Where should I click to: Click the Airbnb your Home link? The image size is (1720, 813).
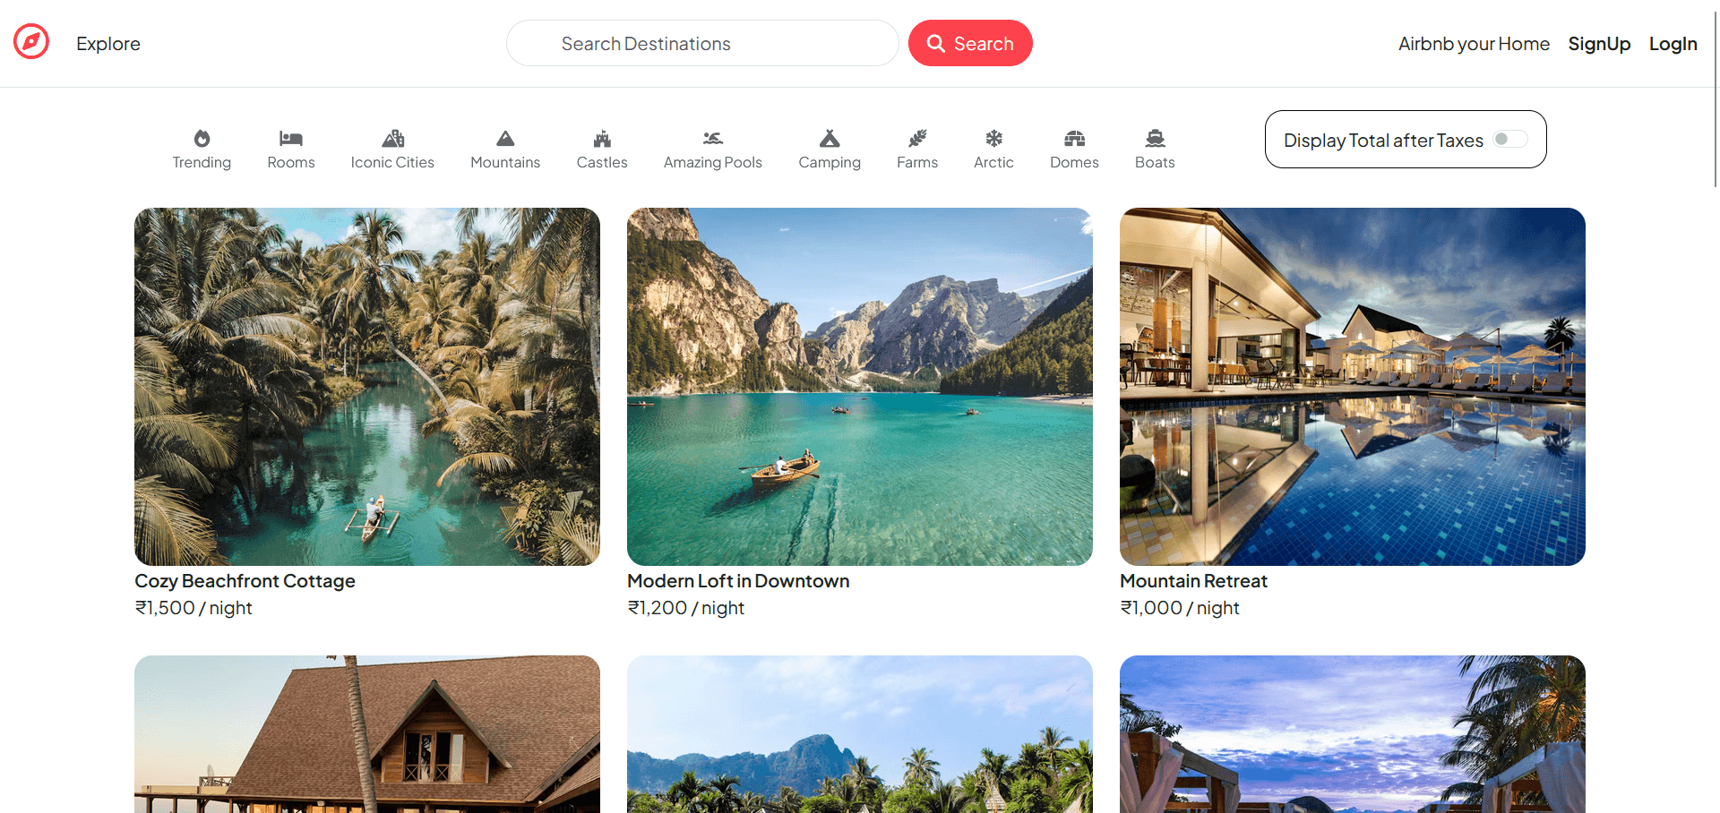tap(1474, 43)
